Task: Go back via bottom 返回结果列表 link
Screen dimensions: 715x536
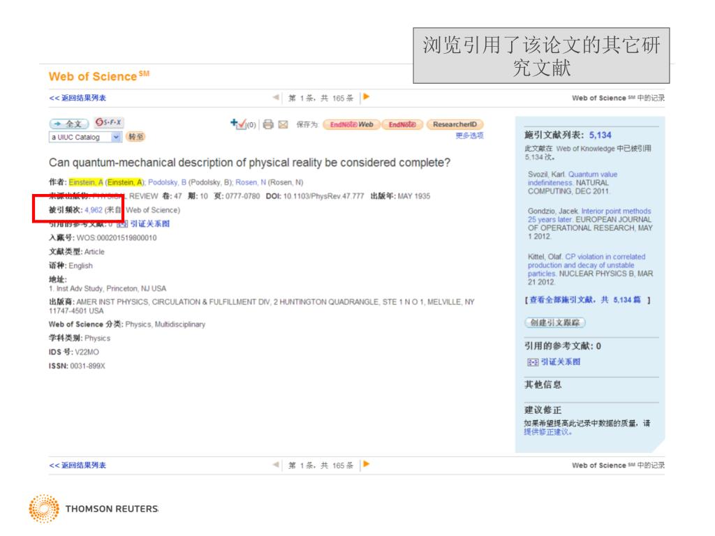Action: tap(78, 466)
